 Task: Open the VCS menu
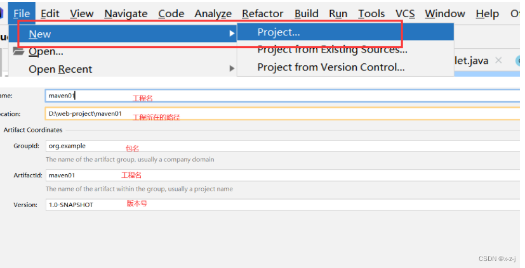pyautogui.click(x=405, y=13)
